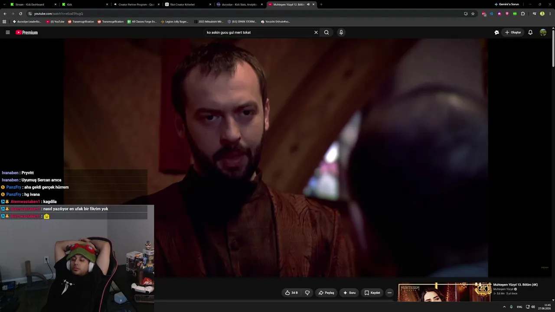The height and width of the screenshot is (312, 555).
Task: Click the Kaydet save button
Action: pos(372,293)
